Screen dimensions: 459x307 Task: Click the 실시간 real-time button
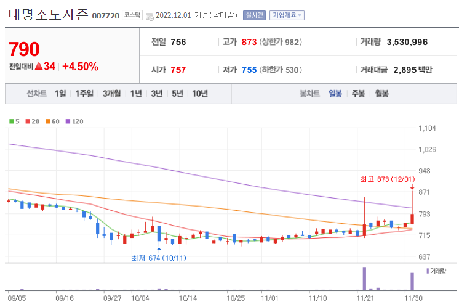254,15
